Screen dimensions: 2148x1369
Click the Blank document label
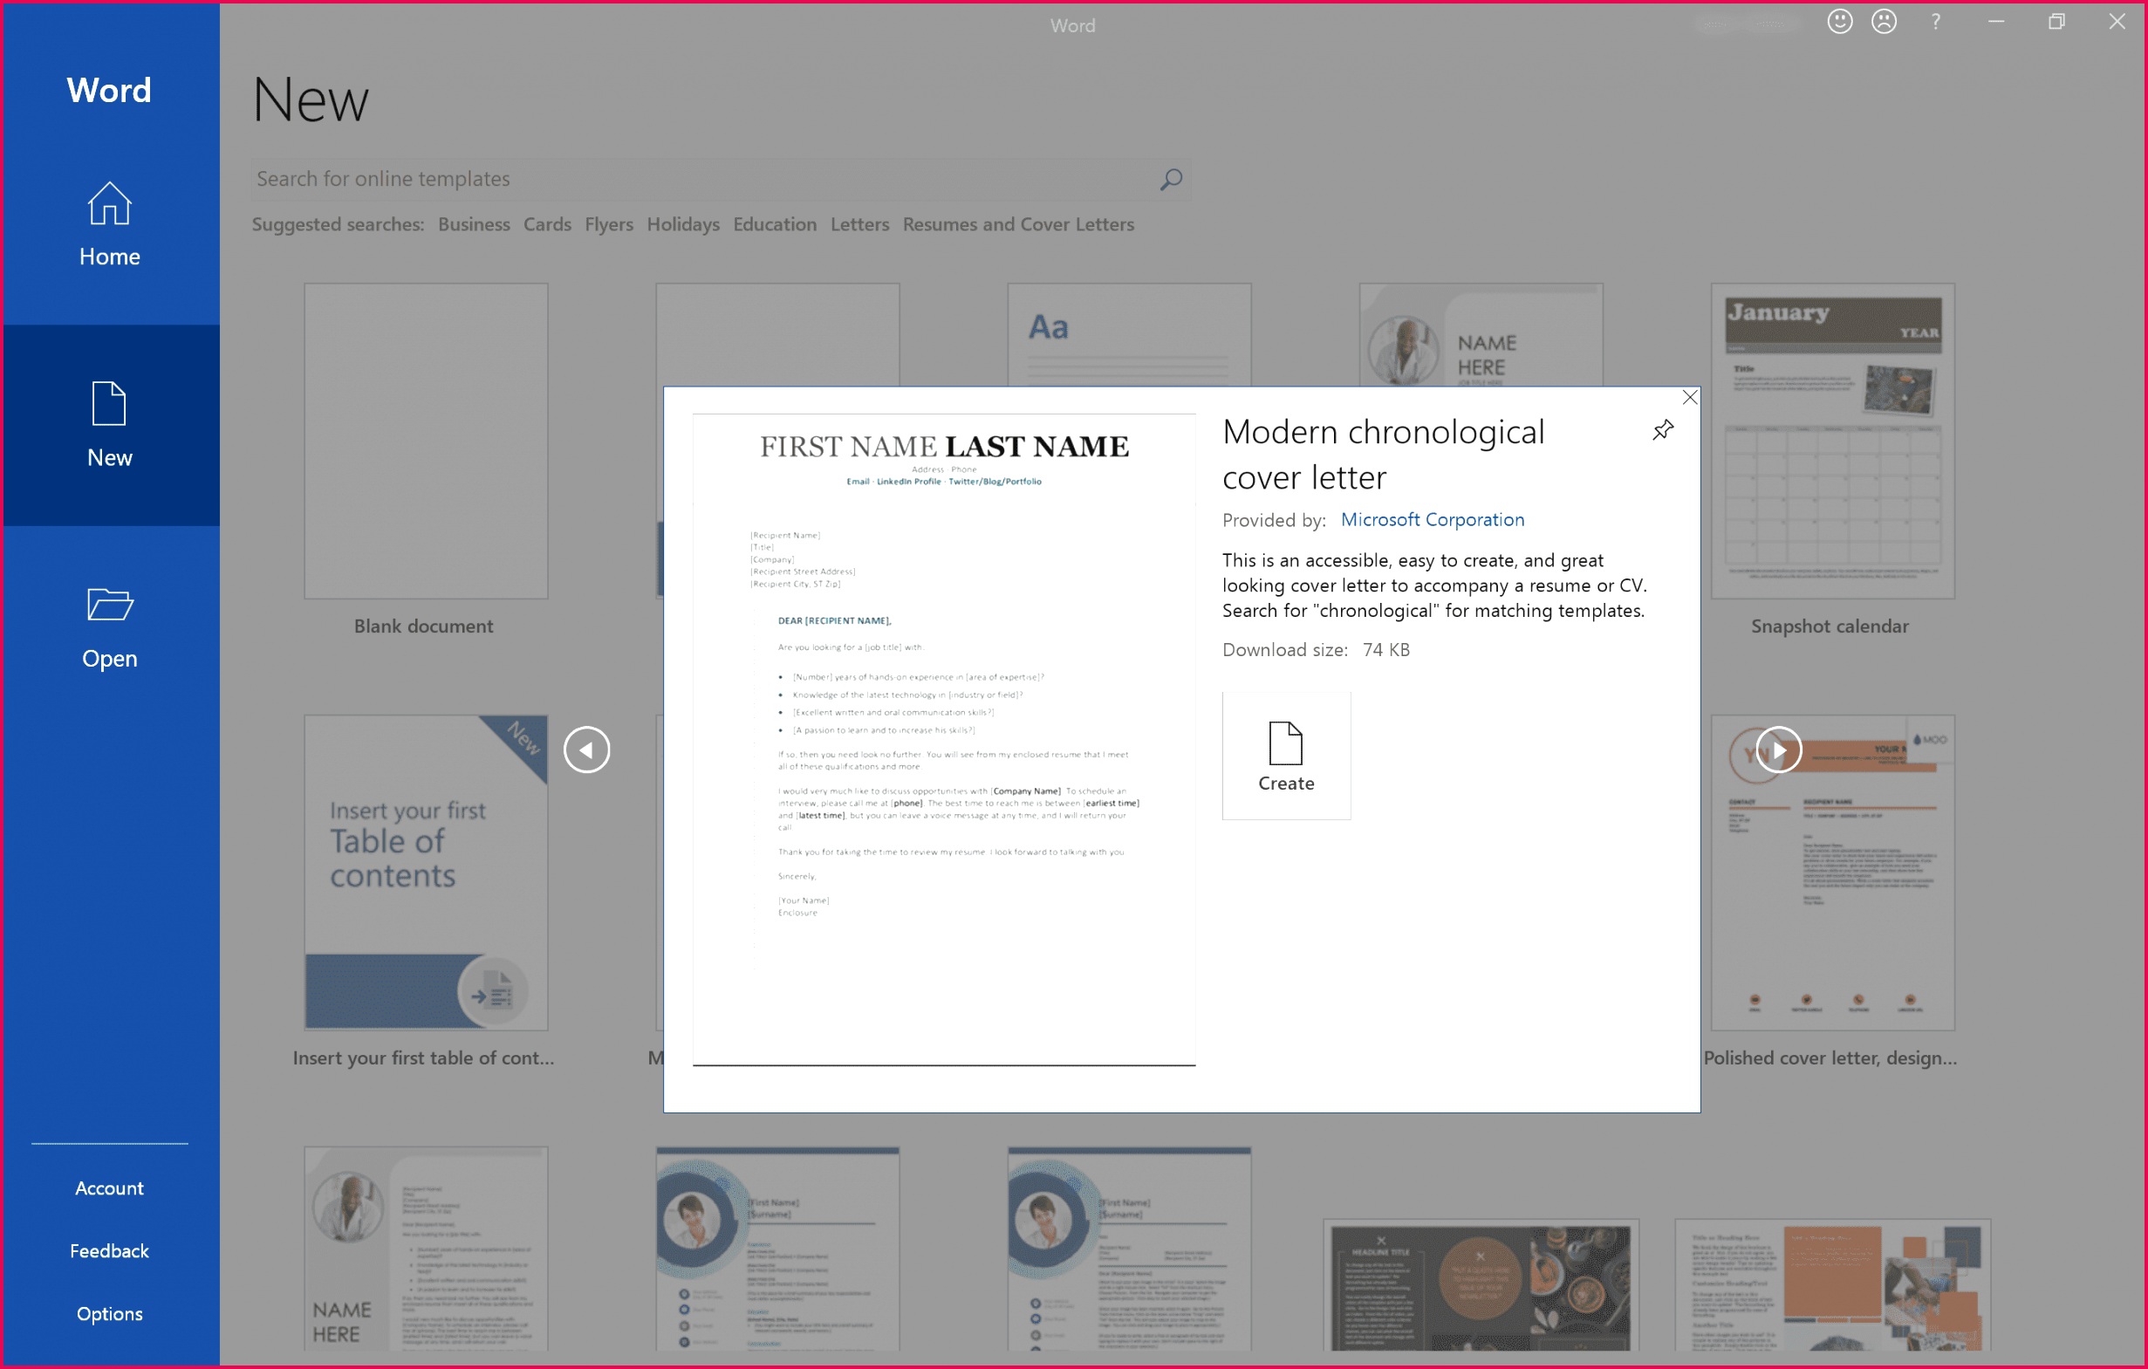(423, 626)
